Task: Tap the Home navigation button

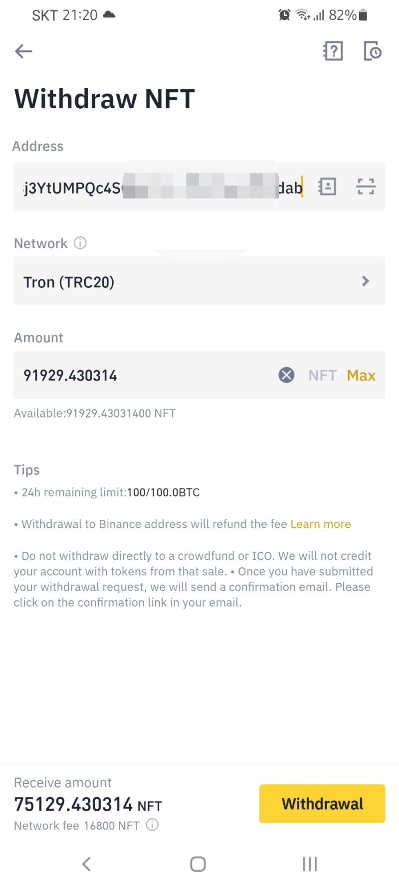Action: 198,864
